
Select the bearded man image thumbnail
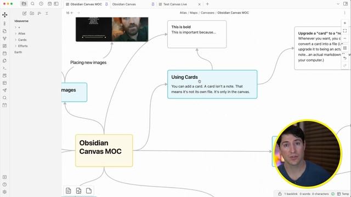point(112,29)
